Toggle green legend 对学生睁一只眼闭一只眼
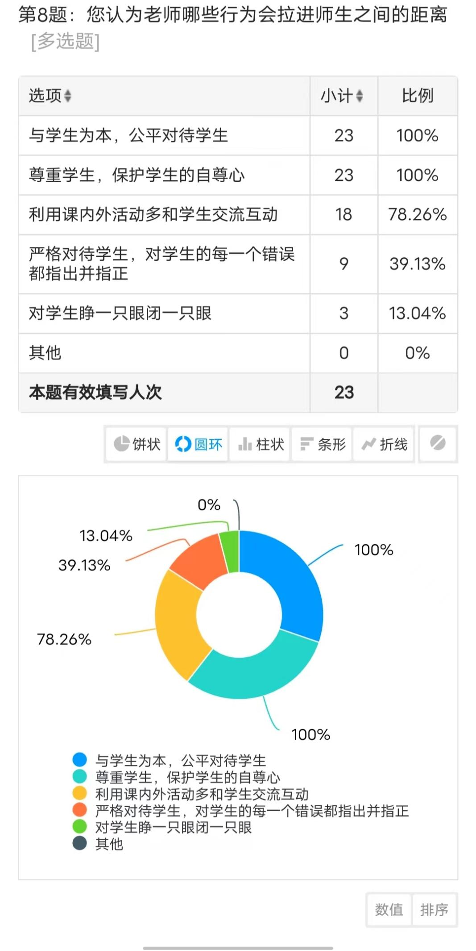 click(162, 827)
